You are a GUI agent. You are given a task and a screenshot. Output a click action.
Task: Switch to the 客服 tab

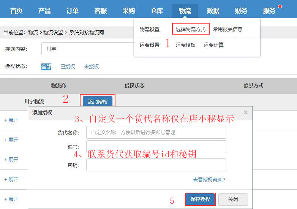click(x=101, y=11)
